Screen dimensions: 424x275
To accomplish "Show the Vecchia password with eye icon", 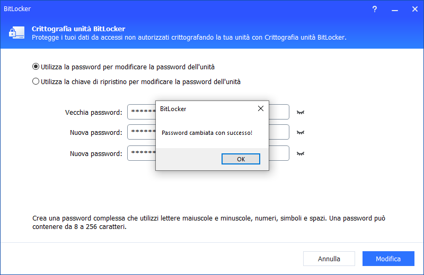I will [301, 112].
